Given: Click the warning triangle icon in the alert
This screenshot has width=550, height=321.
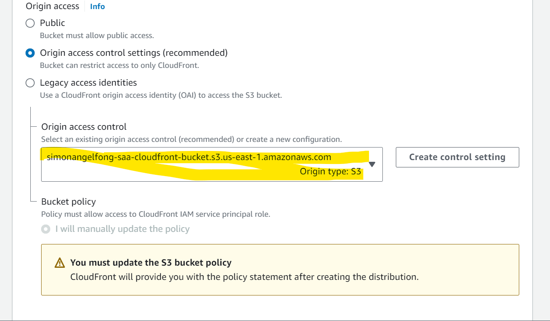Looking at the screenshot, I should click(x=60, y=263).
